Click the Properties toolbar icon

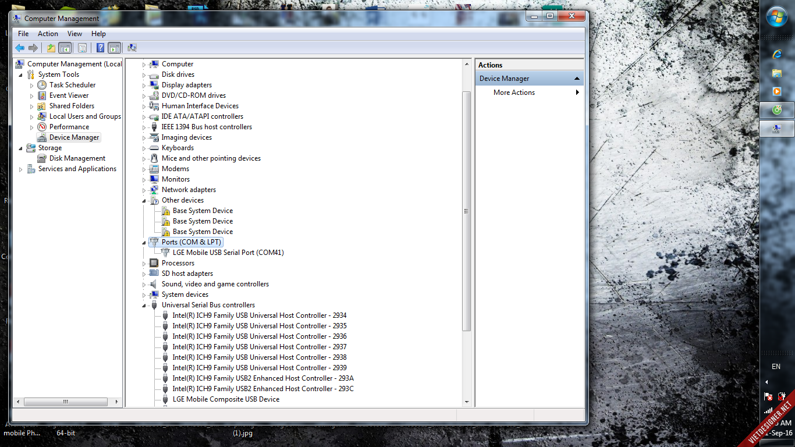[x=82, y=48]
